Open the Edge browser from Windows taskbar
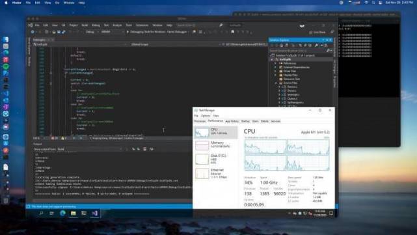417x235 pixels. click(62, 213)
